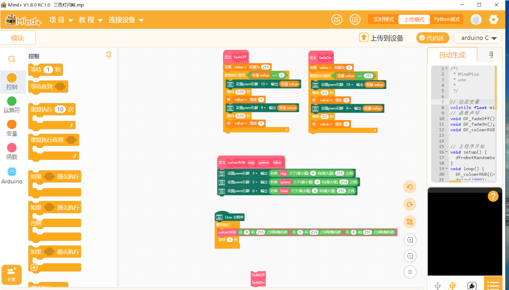509x290 pixels.
Task: Open the help question mark icon
Action: 493,197
